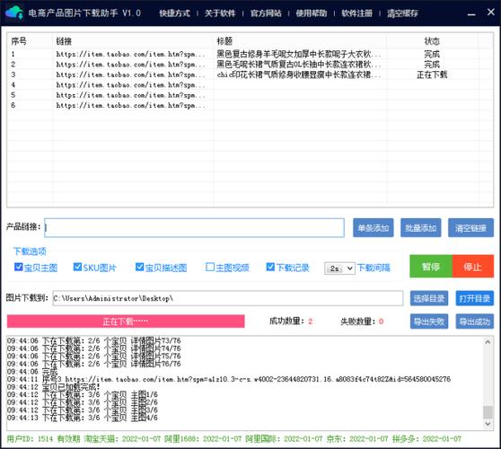The width and height of the screenshot is (501, 449).
Task: Click the log panel scrollbar thumb
Action: pyautogui.click(x=488, y=412)
